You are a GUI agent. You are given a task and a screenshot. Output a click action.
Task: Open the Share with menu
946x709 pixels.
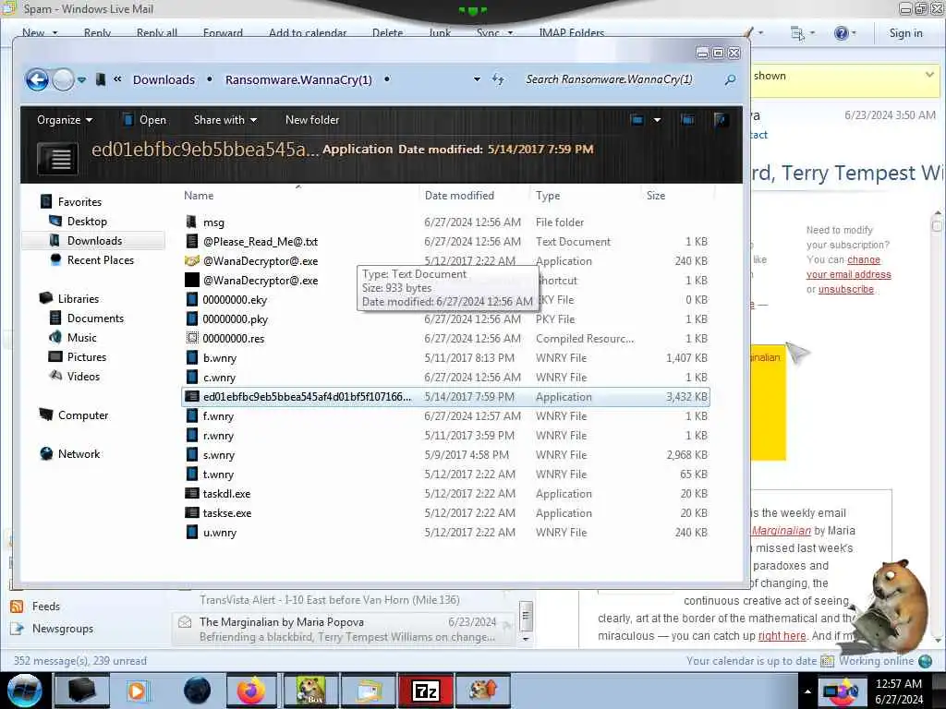(225, 120)
